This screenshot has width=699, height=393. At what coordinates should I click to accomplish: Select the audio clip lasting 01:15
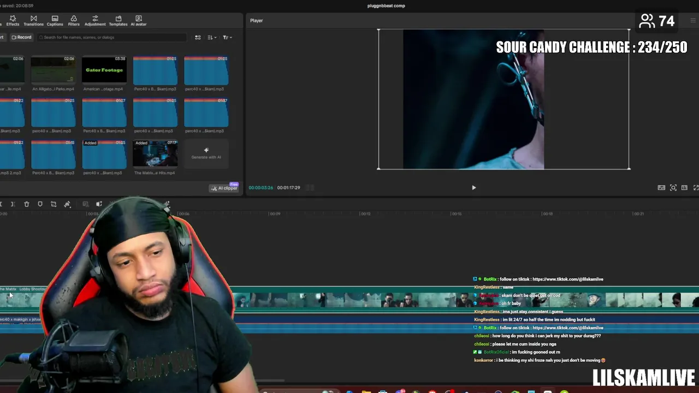click(x=53, y=154)
